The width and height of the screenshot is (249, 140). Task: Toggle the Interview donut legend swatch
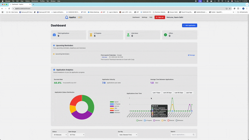tap(112, 106)
